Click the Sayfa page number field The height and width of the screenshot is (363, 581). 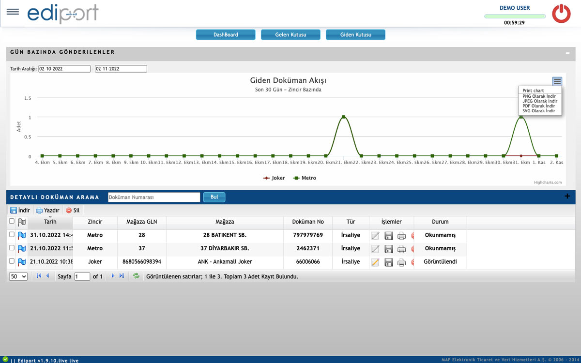pyautogui.click(x=82, y=276)
